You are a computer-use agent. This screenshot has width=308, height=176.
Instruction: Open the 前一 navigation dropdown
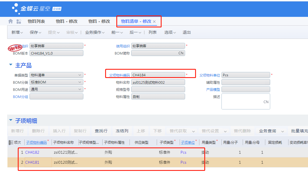[x=117, y=32]
